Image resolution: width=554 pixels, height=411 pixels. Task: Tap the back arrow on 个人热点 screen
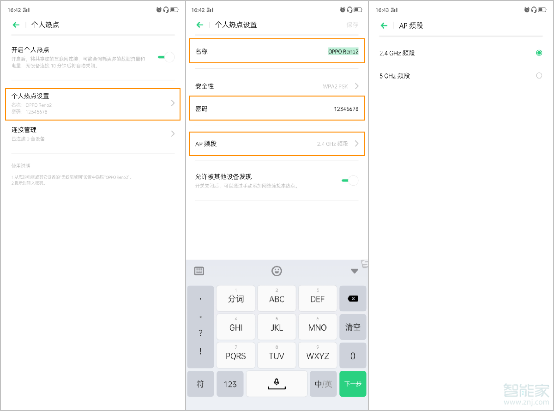click(x=15, y=24)
